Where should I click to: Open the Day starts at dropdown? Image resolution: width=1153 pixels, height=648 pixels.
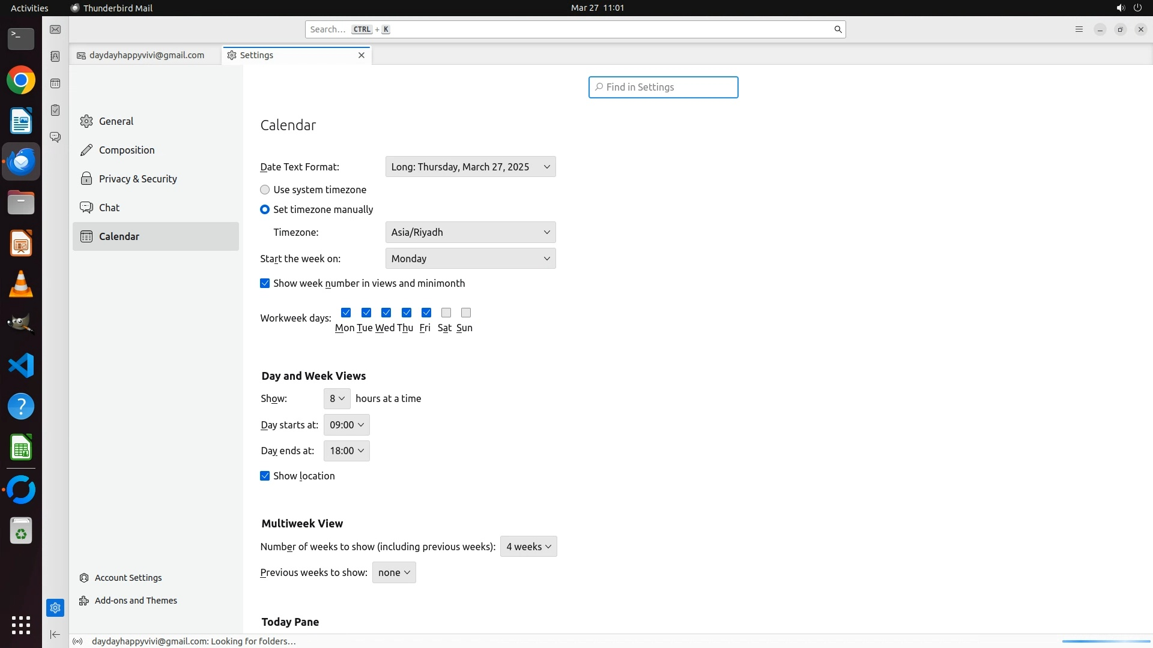(x=347, y=425)
